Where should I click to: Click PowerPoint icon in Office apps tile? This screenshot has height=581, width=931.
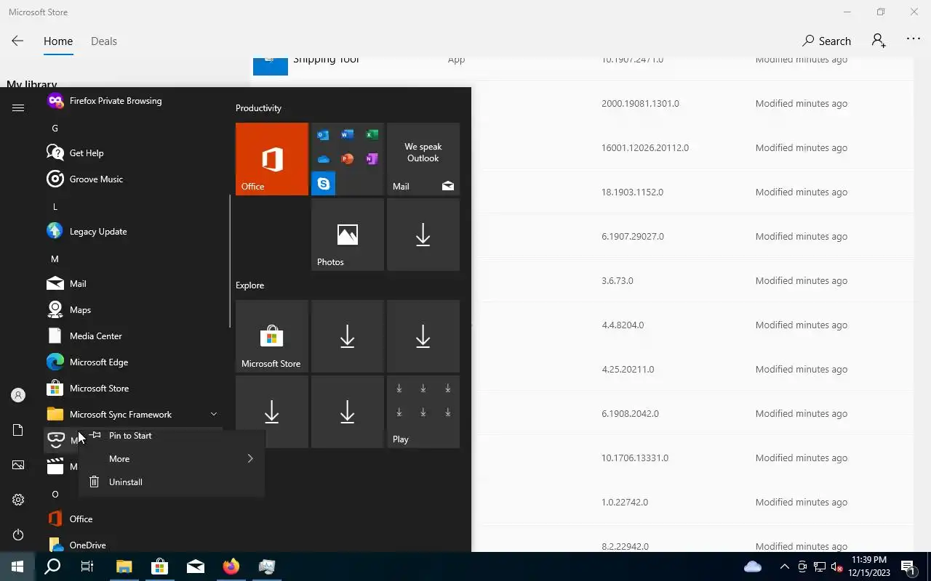[x=347, y=158]
